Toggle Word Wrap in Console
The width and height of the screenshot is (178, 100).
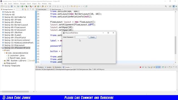click(x=154, y=67)
